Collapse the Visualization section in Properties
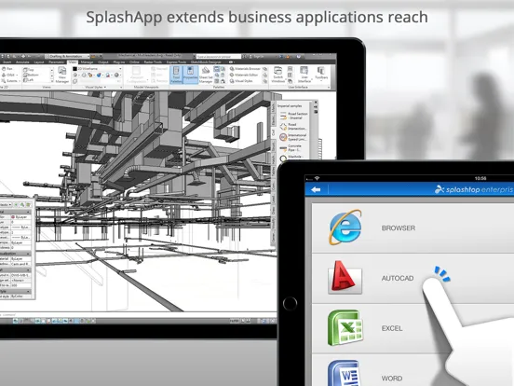The image size is (514, 386). (x=29, y=254)
